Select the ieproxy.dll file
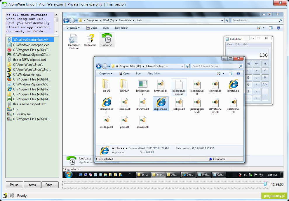 [124, 104]
